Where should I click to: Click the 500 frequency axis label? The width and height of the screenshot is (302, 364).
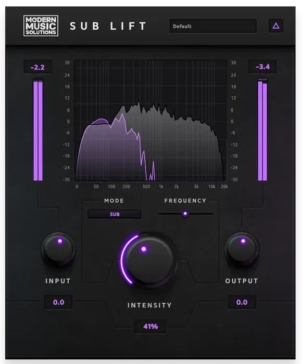pyautogui.click(x=146, y=186)
